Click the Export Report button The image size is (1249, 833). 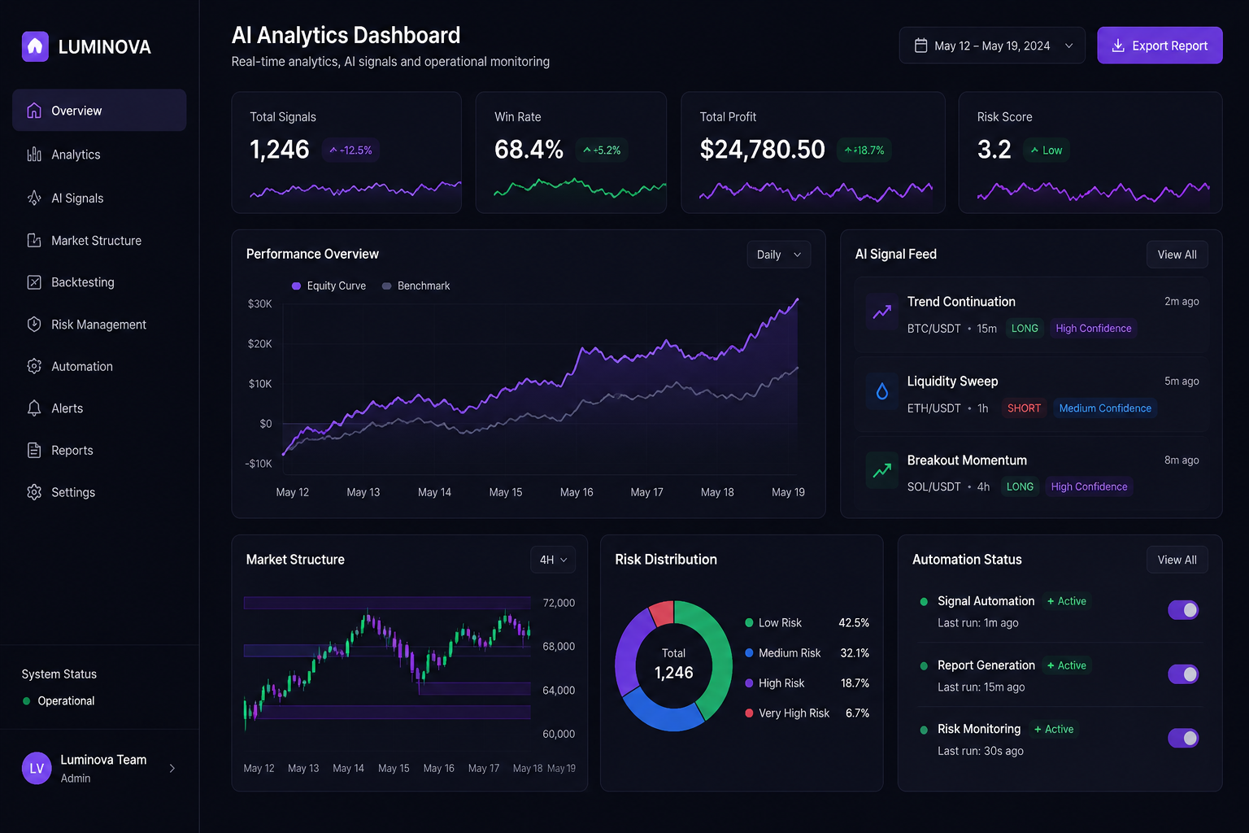tap(1160, 46)
